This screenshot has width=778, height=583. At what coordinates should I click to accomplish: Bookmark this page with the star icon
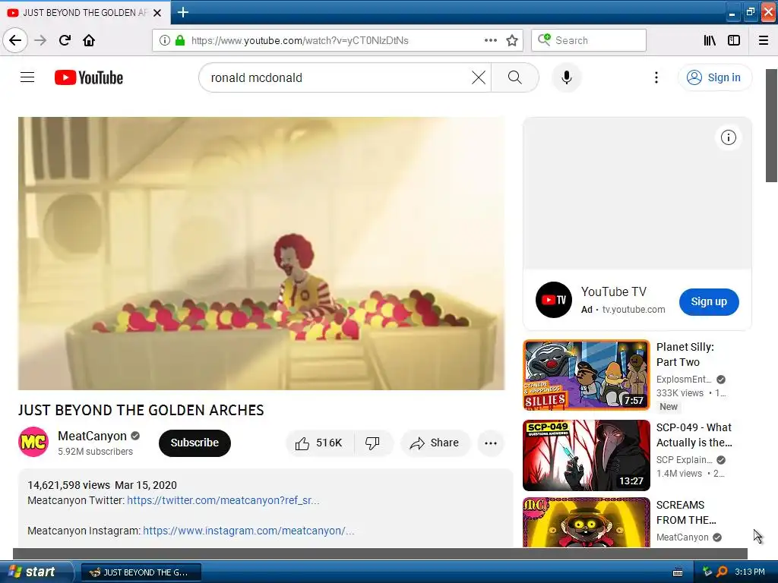click(x=512, y=40)
